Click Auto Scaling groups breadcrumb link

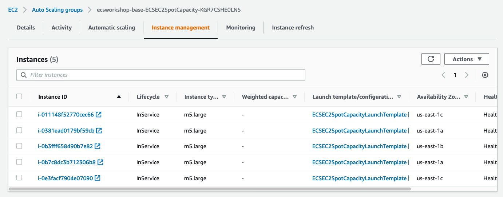tap(57, 10)
